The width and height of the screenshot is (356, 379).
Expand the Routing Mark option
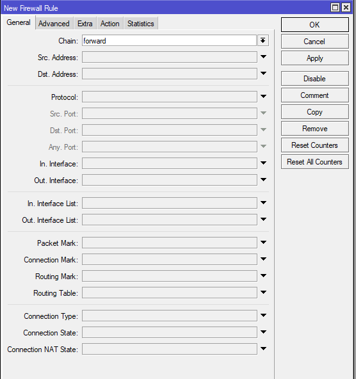click(x=263, y=276)
